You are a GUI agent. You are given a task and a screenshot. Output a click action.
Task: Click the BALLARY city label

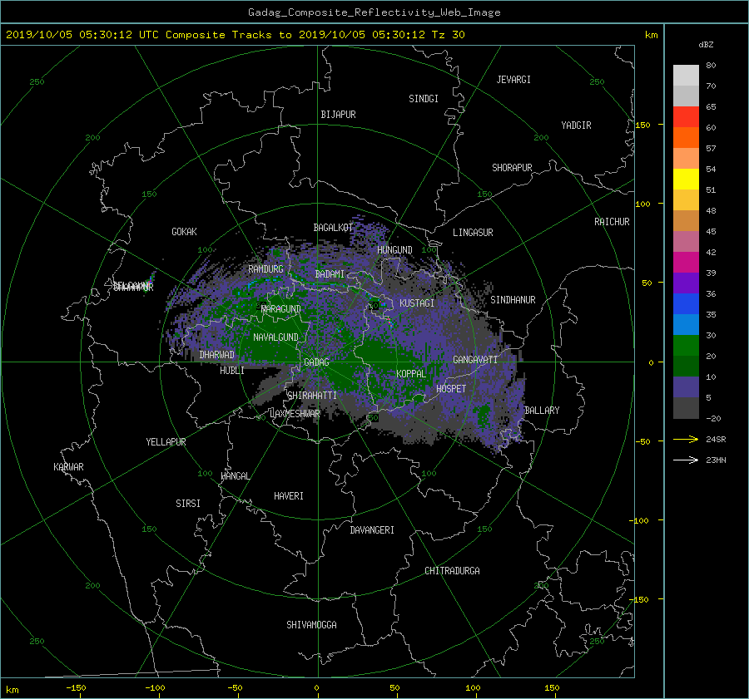tap(542, 411)
